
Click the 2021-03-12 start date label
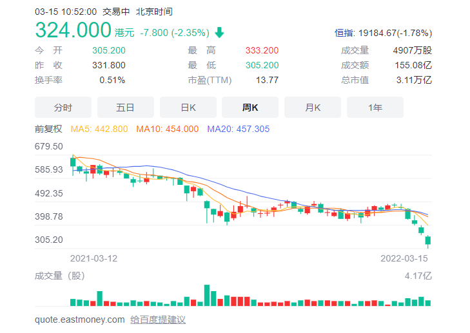pos(93,258)
